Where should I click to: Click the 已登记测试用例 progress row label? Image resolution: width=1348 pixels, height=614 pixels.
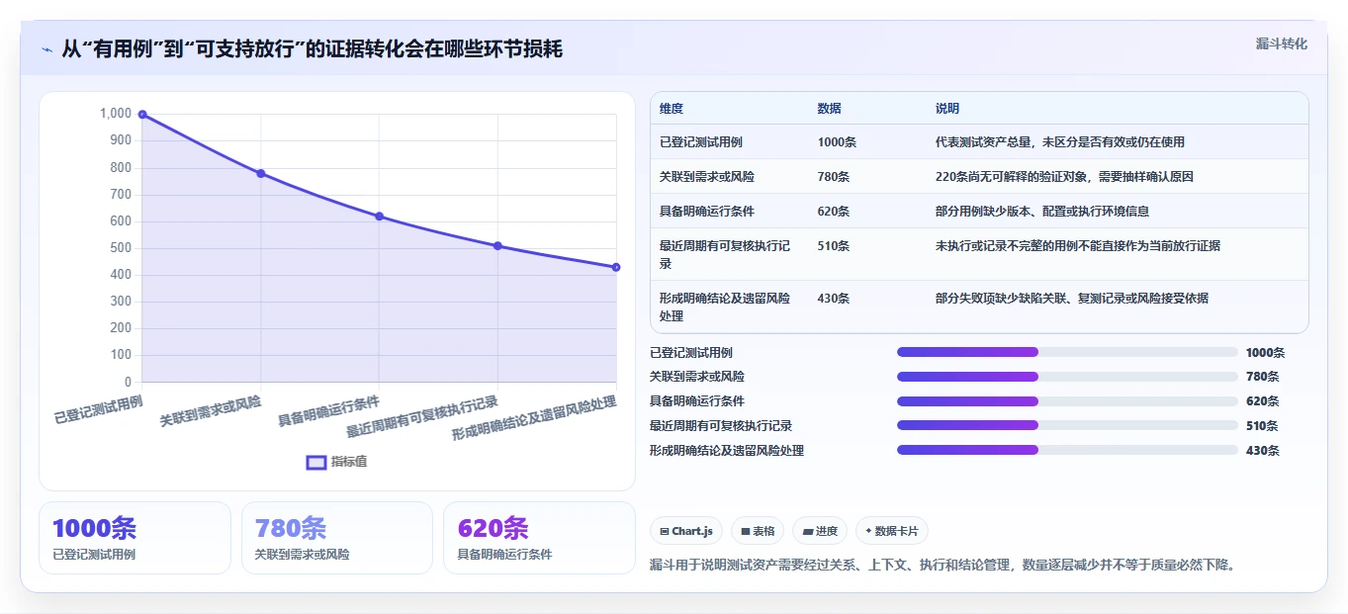(x=691, y=352)
